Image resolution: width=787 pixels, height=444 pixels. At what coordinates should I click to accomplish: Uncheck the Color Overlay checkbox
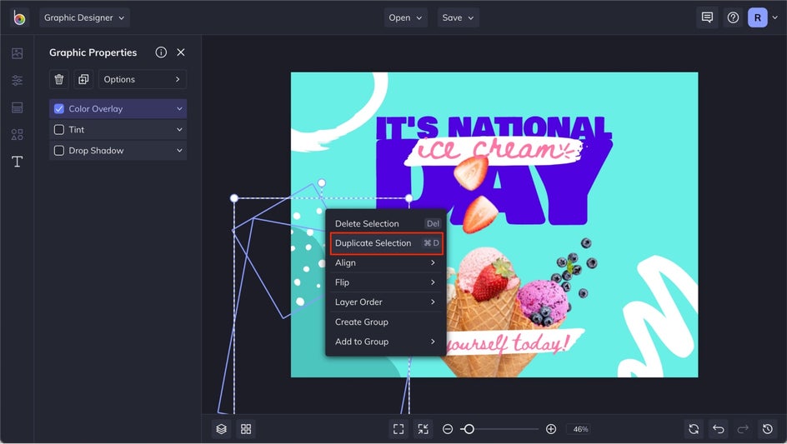pos(59,109)
